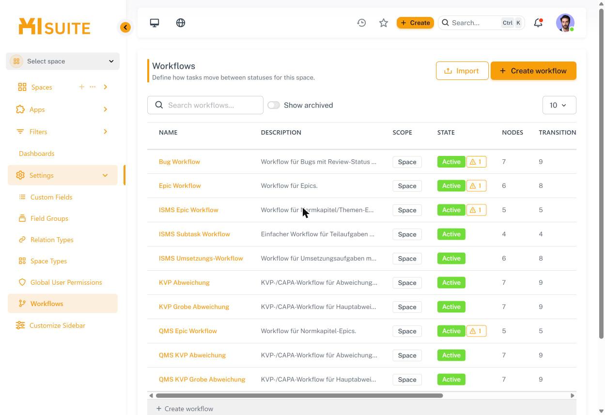Open the Select space dropdown
Image resolution: width=605 pixels, height=415 pixels.
[62, 61]
